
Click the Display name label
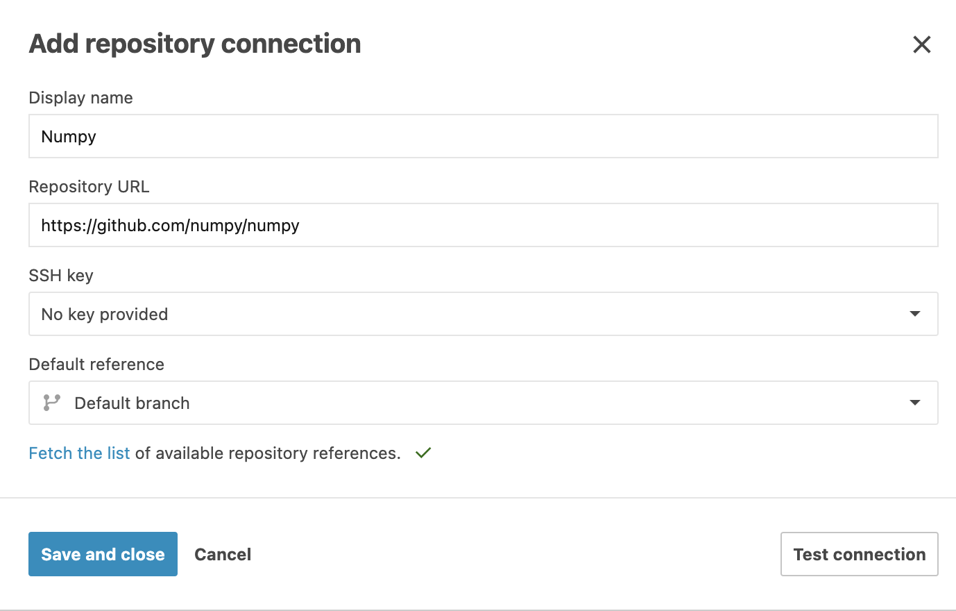click(80, 98)
